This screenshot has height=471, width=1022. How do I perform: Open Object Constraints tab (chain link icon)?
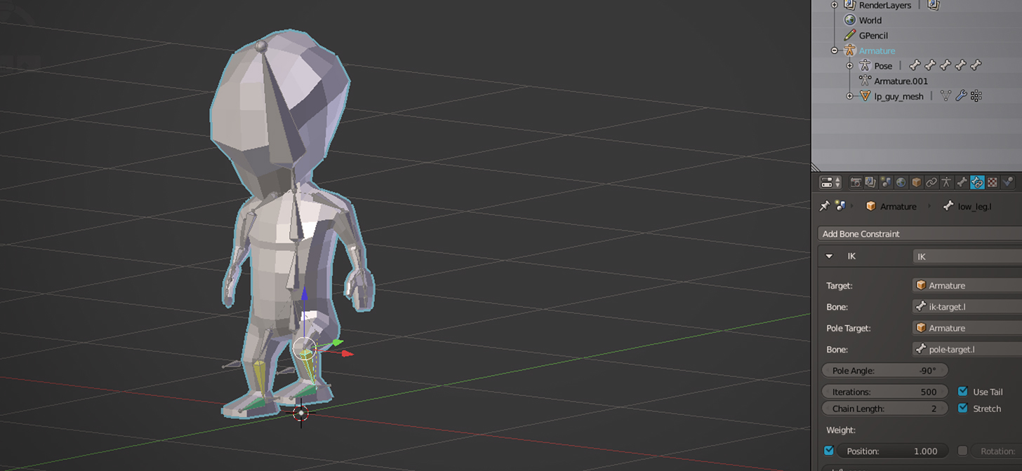[932, 182]
